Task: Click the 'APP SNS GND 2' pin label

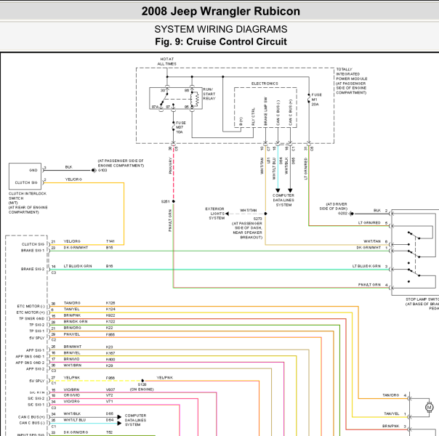Action: point(30,363)
